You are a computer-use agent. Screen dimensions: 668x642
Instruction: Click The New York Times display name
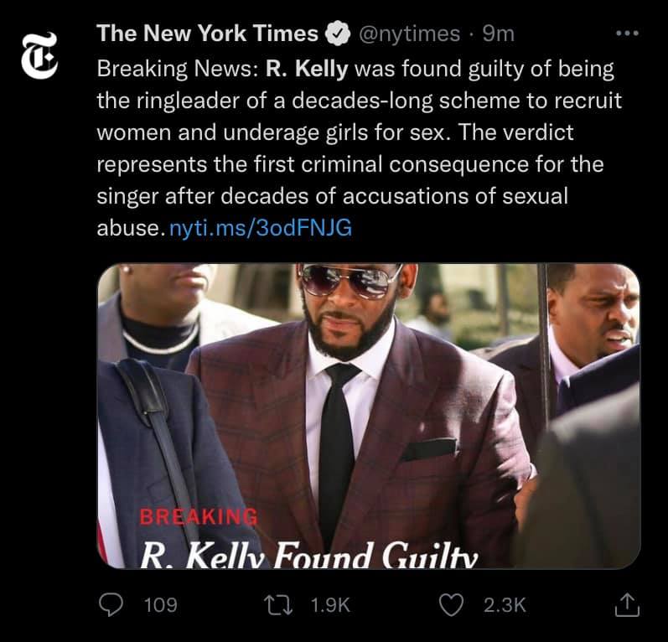208,34
